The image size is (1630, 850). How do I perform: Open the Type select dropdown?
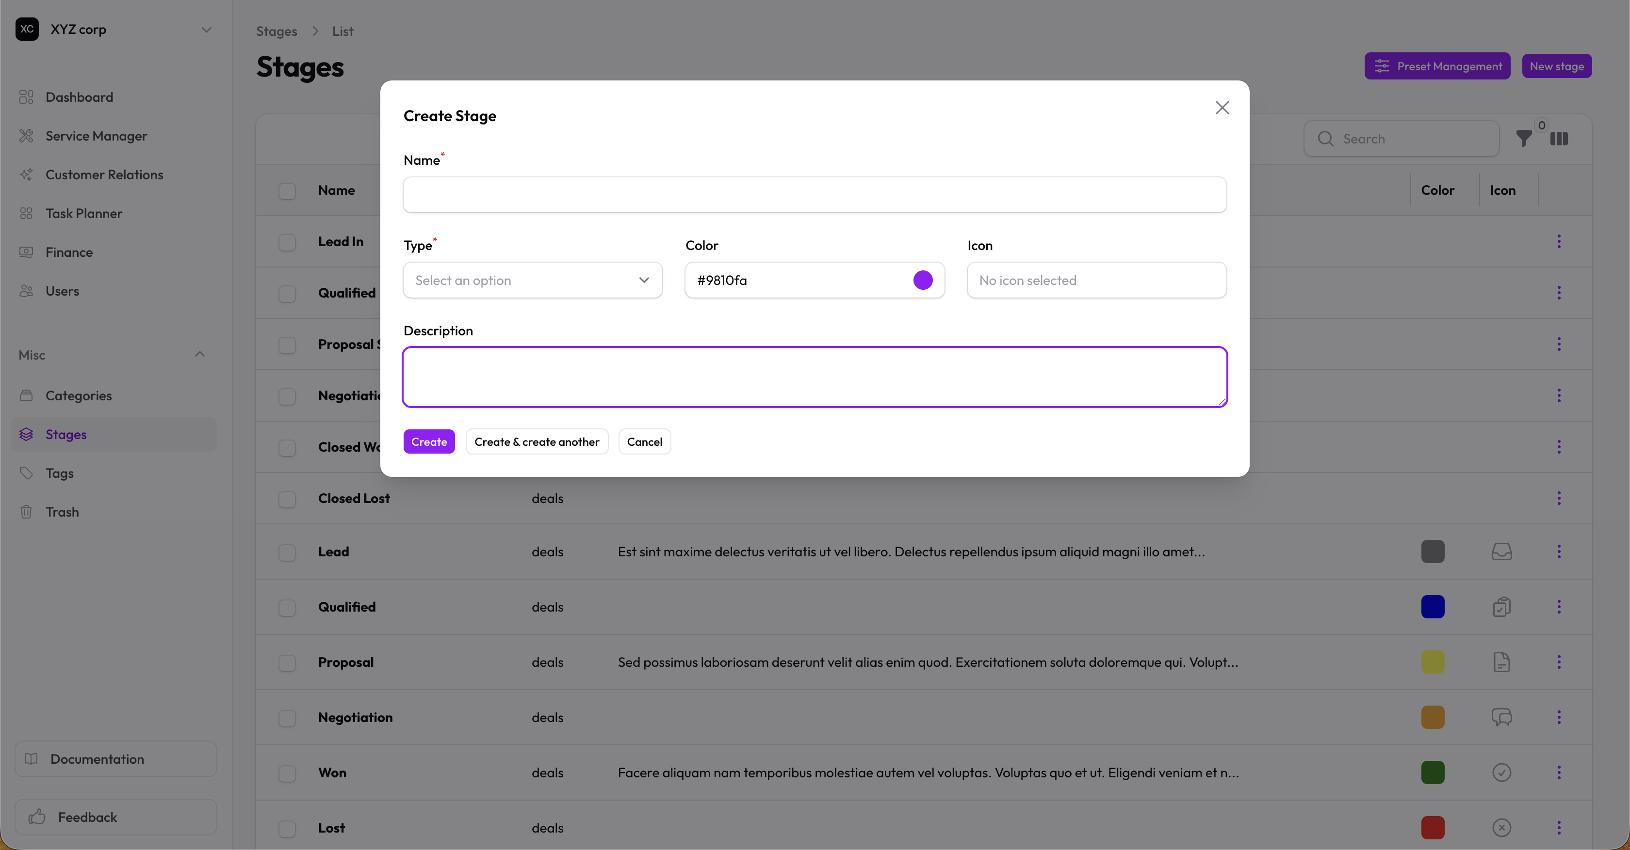point(532,280)
